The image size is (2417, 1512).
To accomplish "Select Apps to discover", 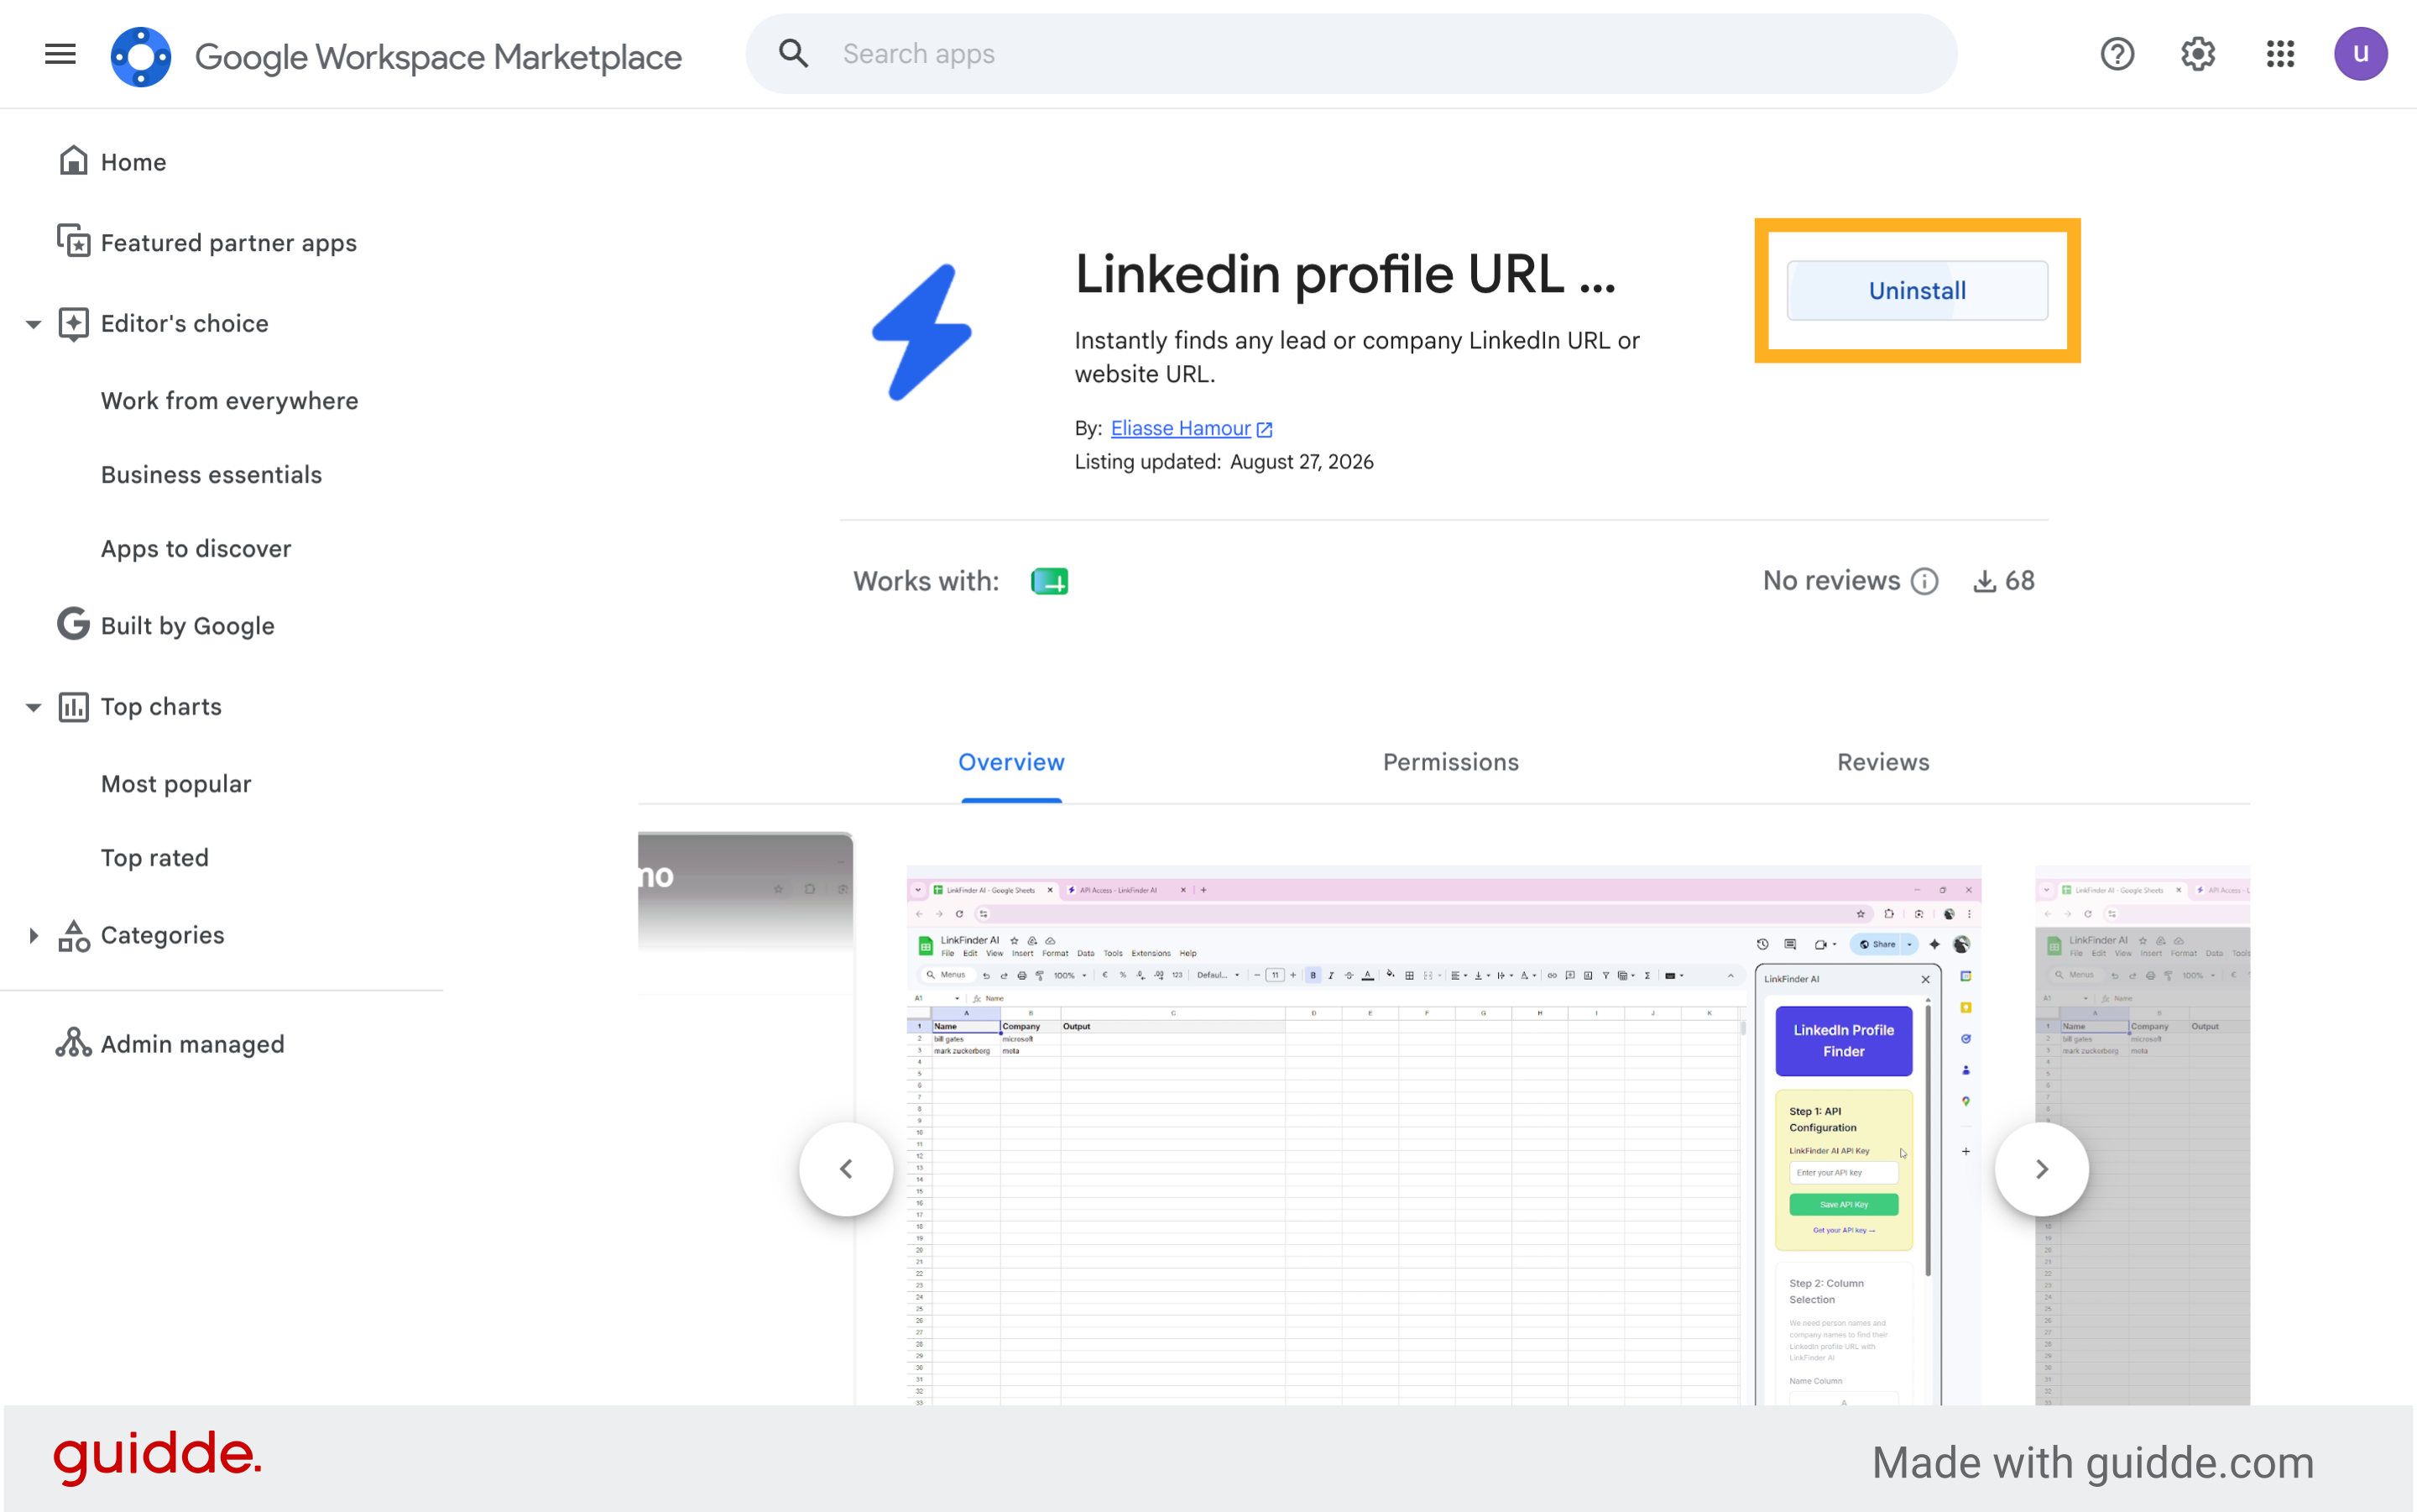I will [196, 549].
